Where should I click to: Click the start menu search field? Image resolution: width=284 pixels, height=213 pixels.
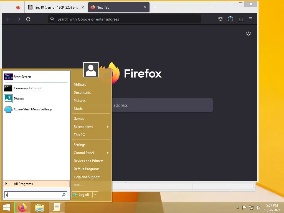[36, 195]
